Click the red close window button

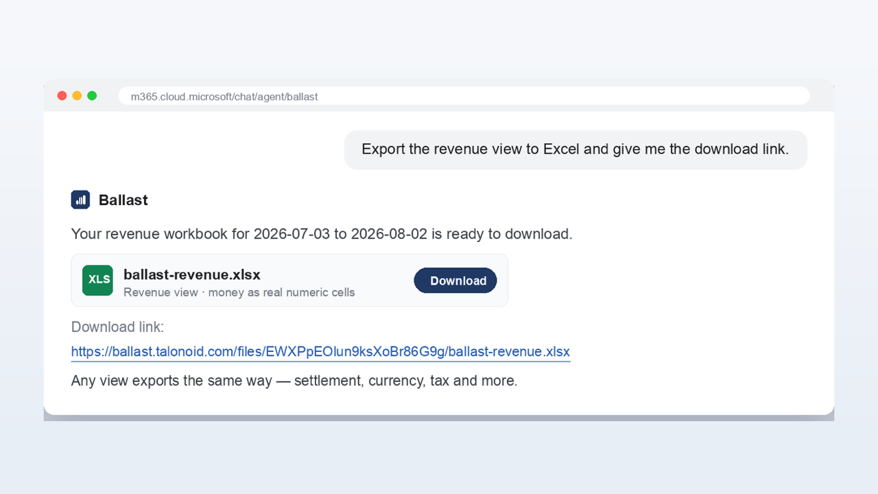tap(62, 96)
